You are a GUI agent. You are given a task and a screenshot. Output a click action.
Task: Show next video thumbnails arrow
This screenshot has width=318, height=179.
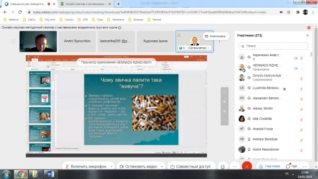tap(219, 42)
